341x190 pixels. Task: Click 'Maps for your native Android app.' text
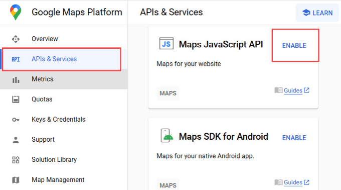(x=205, y=156)
